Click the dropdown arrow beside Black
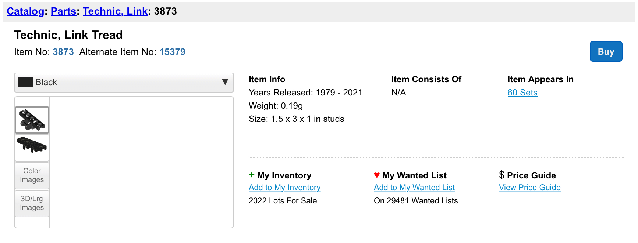Screen dimensions: 638x243 pos(225,83)
